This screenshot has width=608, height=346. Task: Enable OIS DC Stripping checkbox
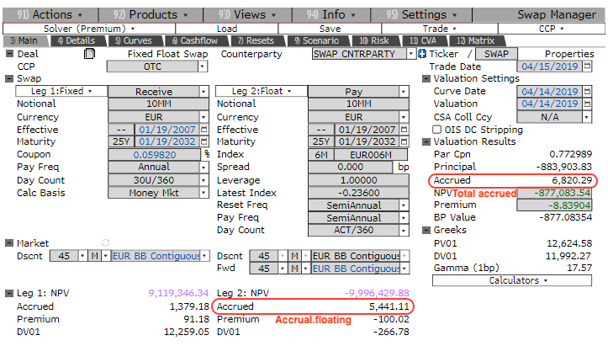pos(436,130)
